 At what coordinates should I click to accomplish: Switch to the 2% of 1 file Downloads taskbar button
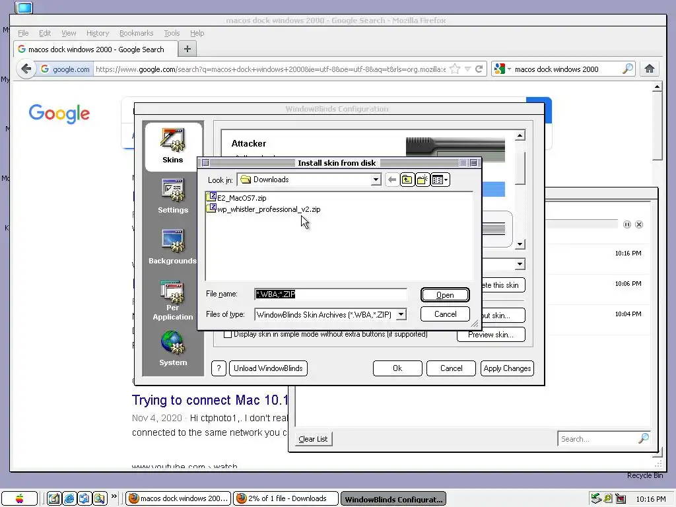(x=286, y=499)
